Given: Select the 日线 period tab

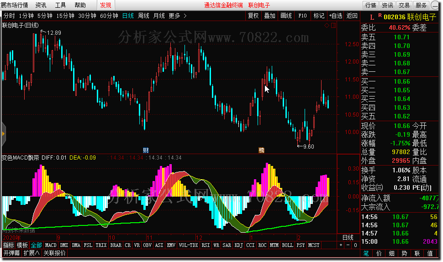Looking at the screenshot, I should [128, 16].
